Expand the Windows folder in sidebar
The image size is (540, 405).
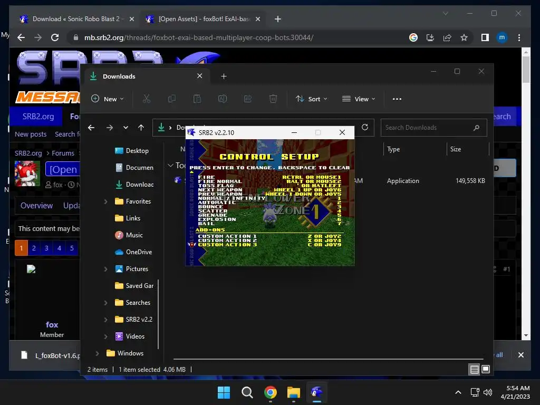coord(97,353)
